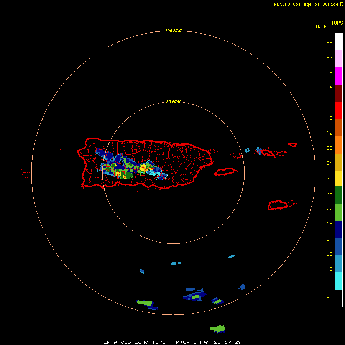This screenshot has height=345, width=345.
Task: Click the legend value 22
Action: tap(329, 209)
